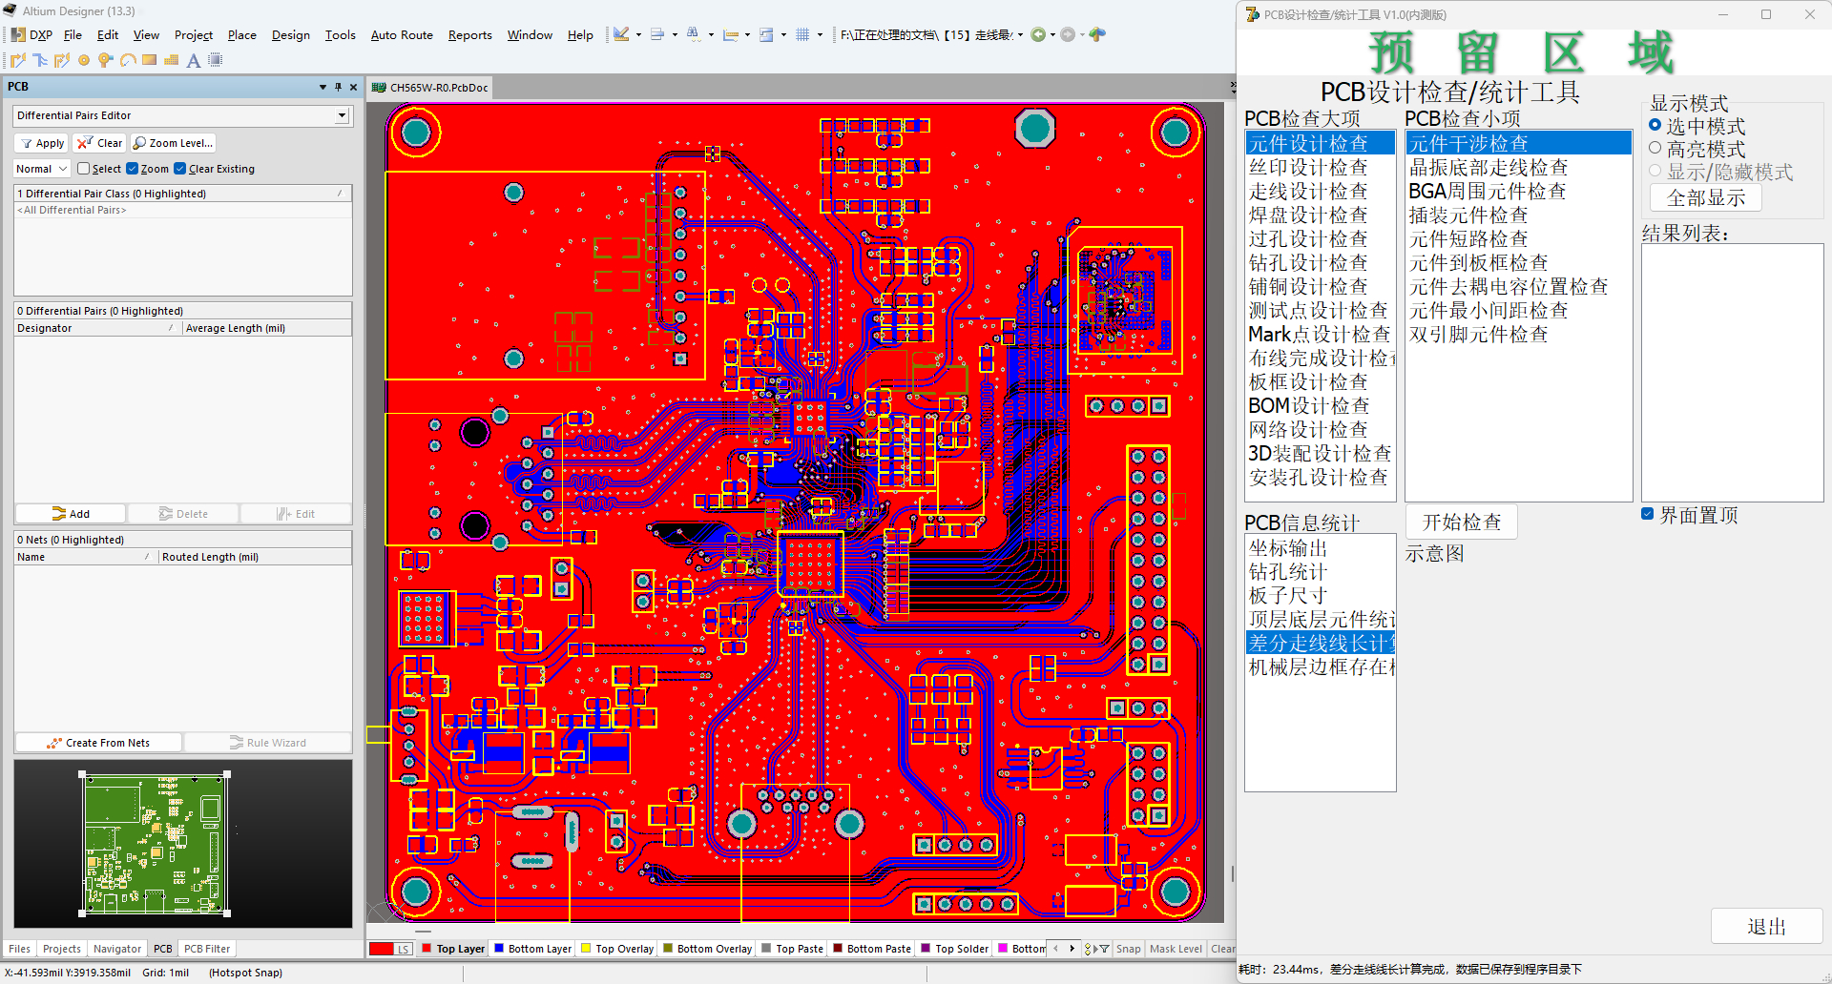Click the 开始检查 button

pyautogui.click(x=1462, y=523)
